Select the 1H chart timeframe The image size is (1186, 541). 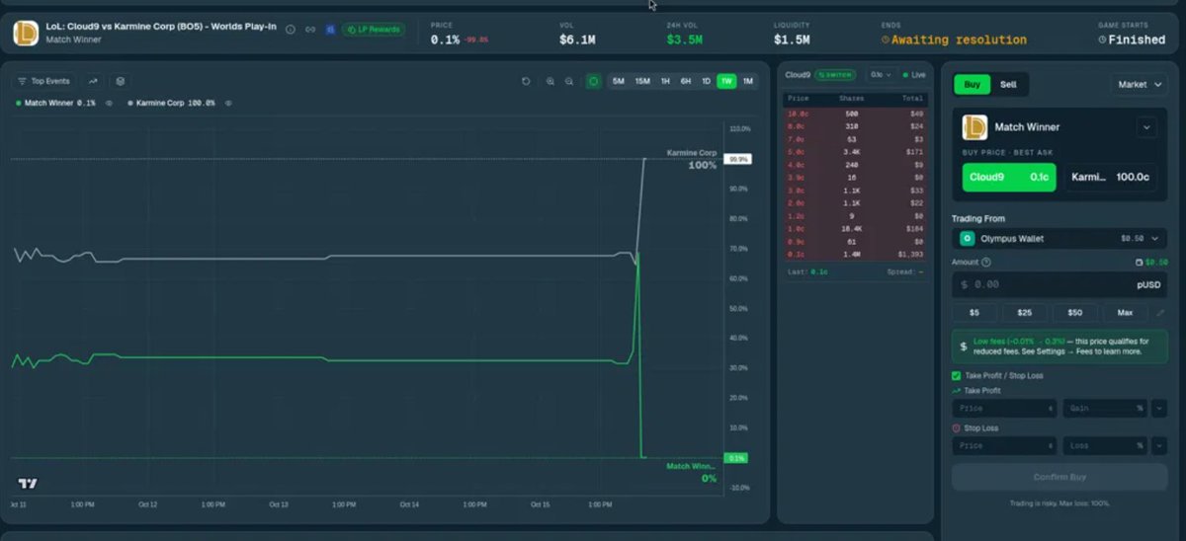[666, 81]
